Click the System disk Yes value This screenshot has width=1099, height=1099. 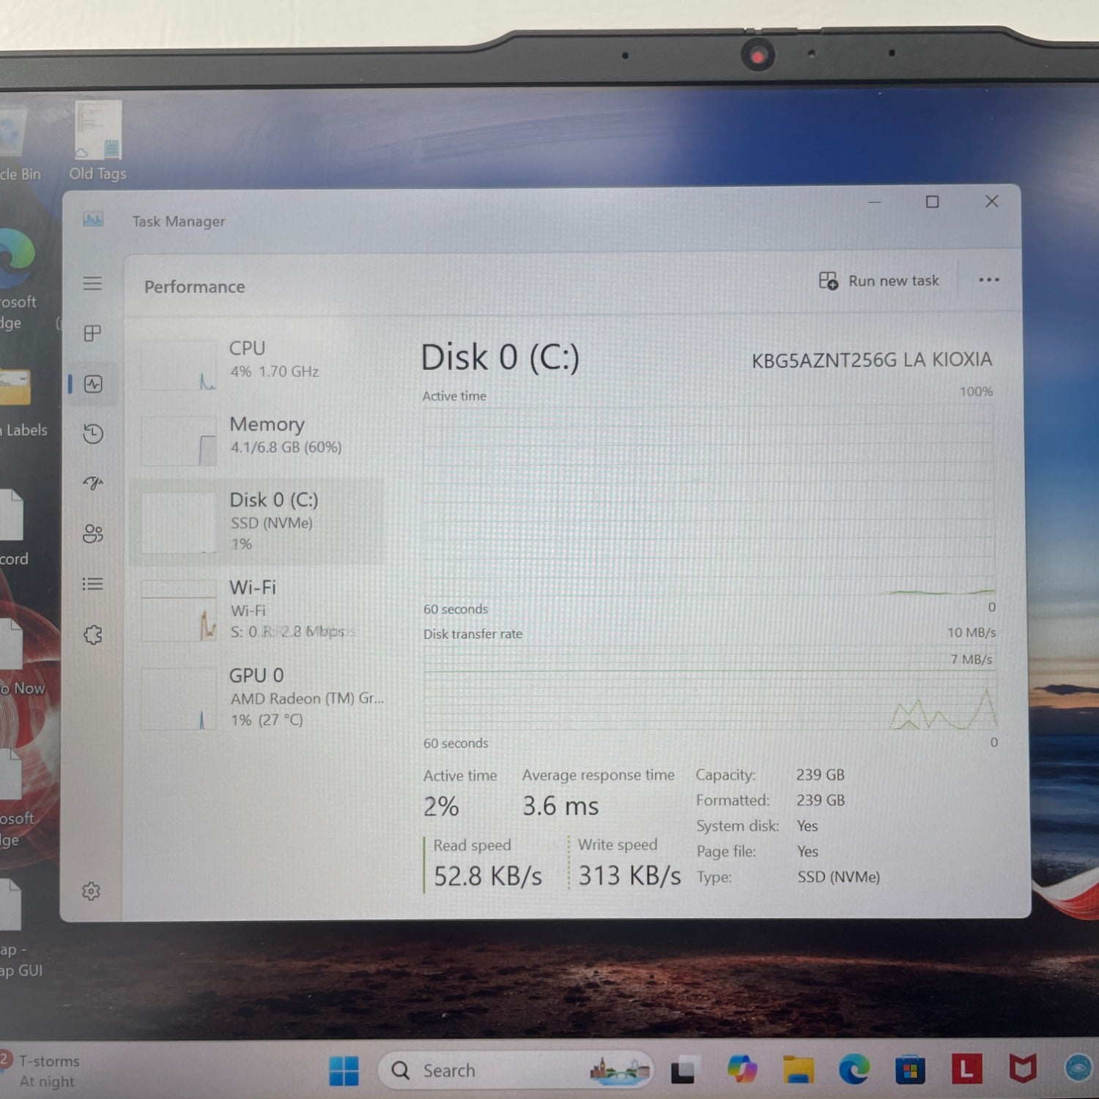coord(807,826)
